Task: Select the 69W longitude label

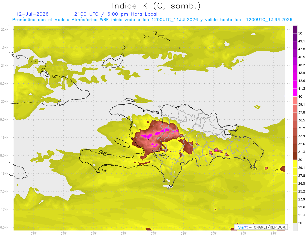Action: point(244,234)
